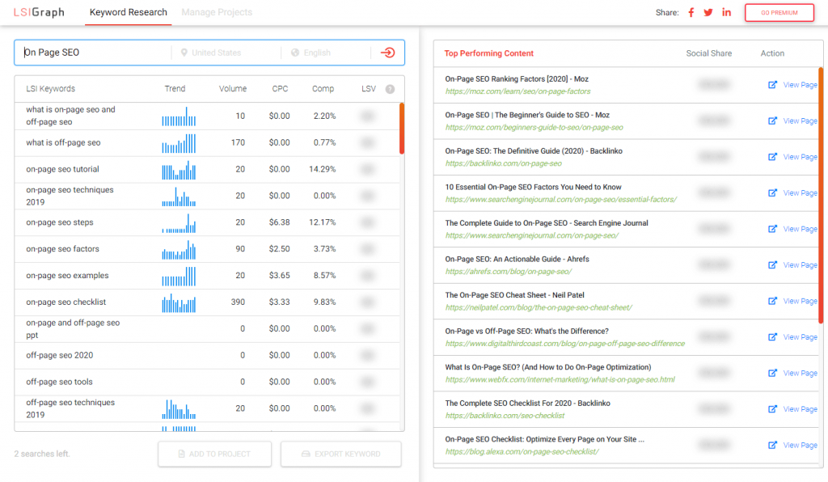The image size is (828, 482).
Task: Select keyword 'off-page seo tools'
Action: tap(59, 383)
